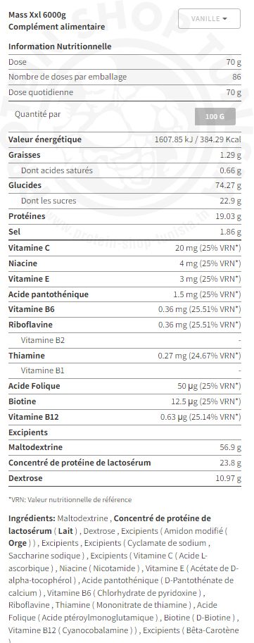
Task: Click the dropdown caret next to VANILLE
Action: [x=225, y=19]
